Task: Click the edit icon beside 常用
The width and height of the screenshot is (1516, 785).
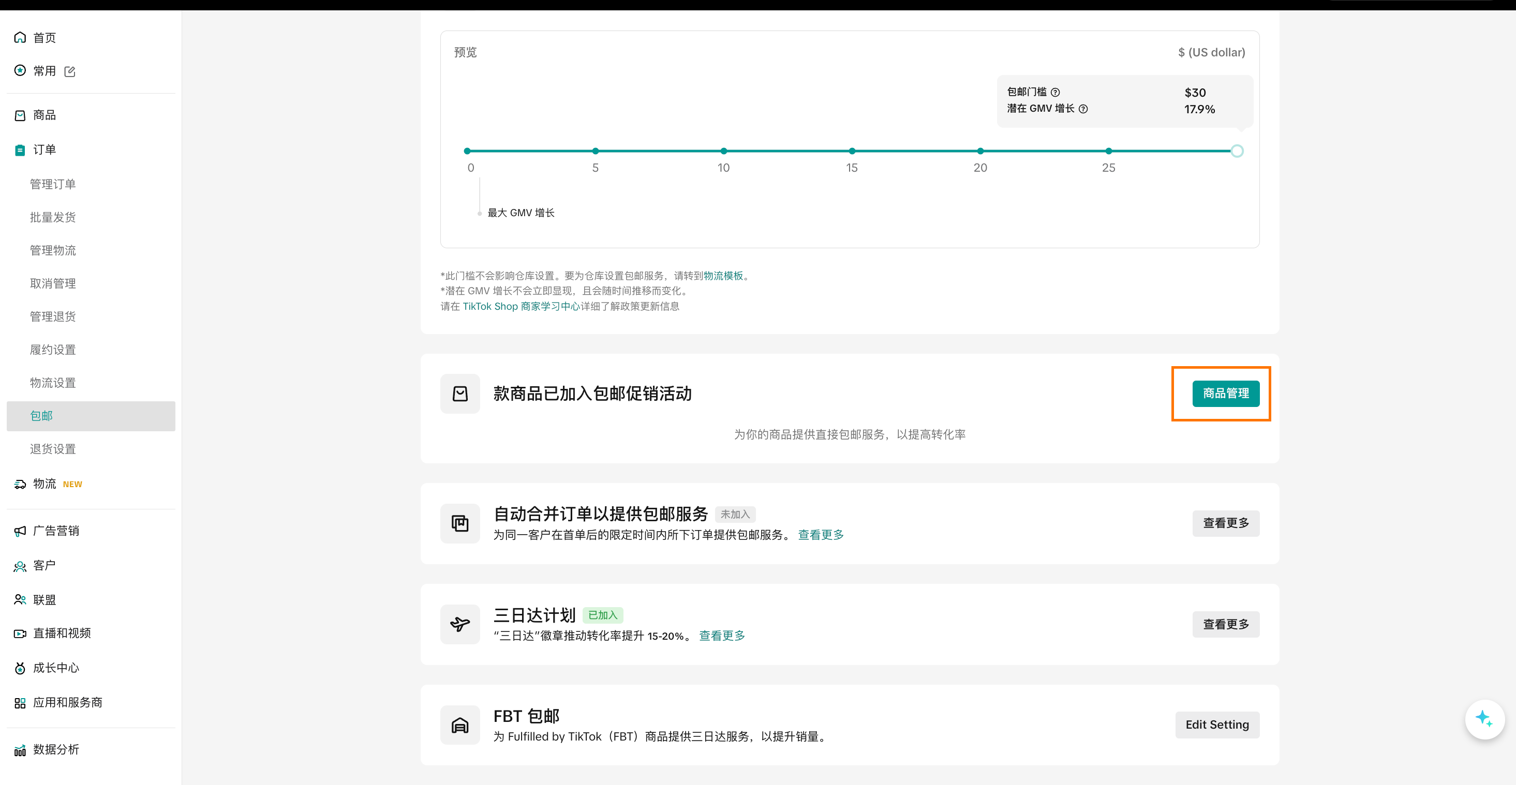Action: click(x=70, y=72)
